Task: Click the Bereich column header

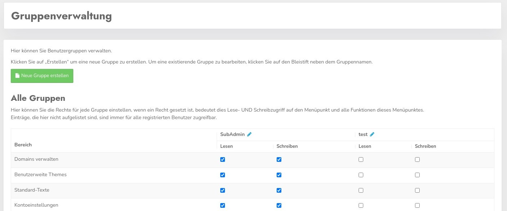Action: tap(23, 145)
